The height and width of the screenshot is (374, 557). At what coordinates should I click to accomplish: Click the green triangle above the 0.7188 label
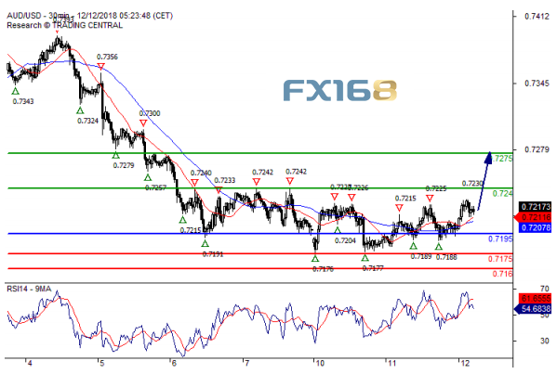coord(439,246)
